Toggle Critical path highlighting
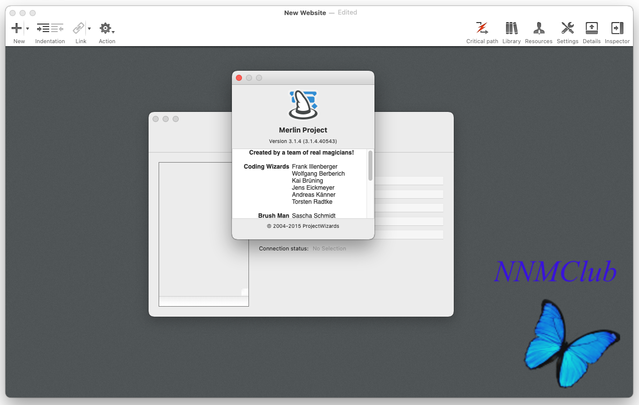The image size is (639, 405). (482, 28)
